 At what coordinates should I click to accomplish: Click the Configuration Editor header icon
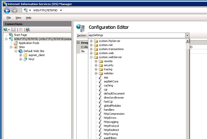(80, 28)
